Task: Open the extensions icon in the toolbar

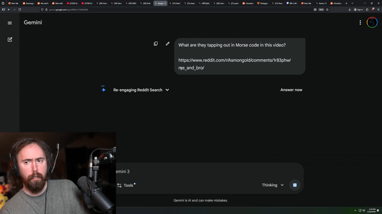Action: tap(367, 10)
